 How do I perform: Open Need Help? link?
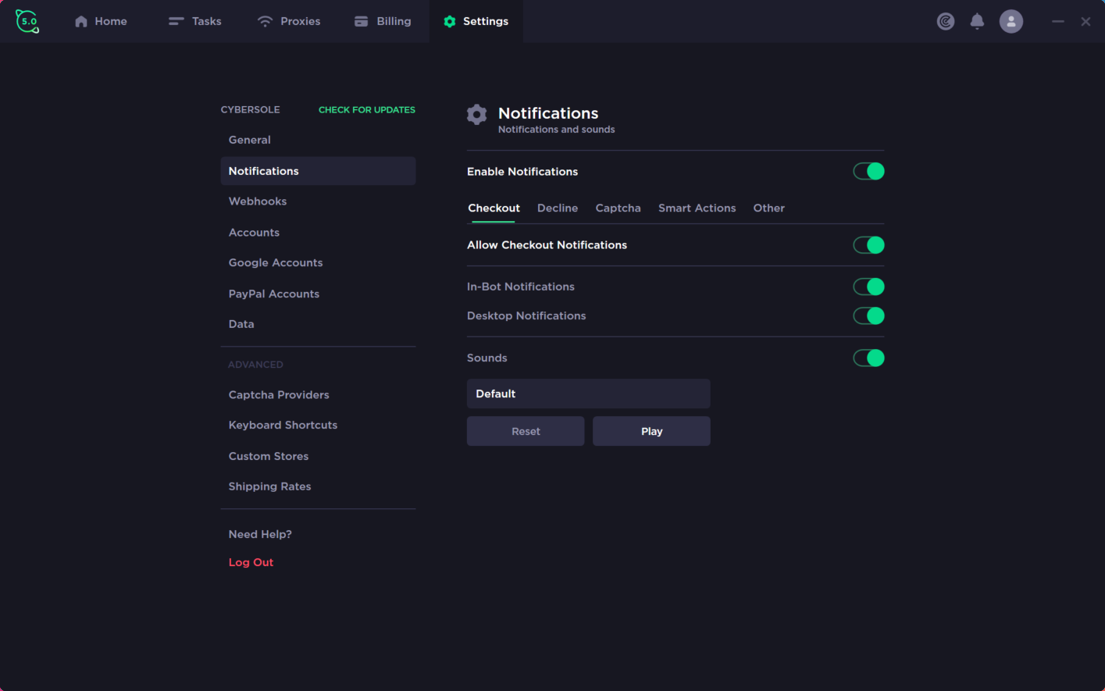(260, 534)
